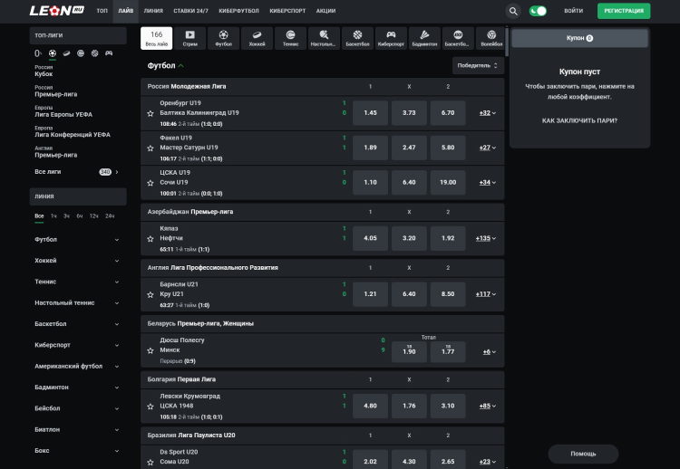The height and width of the screenshot is (469, 680).
Task: Select gamepad icon under топ-лиги
Action: pyautogui.click(x=109, y=53)
